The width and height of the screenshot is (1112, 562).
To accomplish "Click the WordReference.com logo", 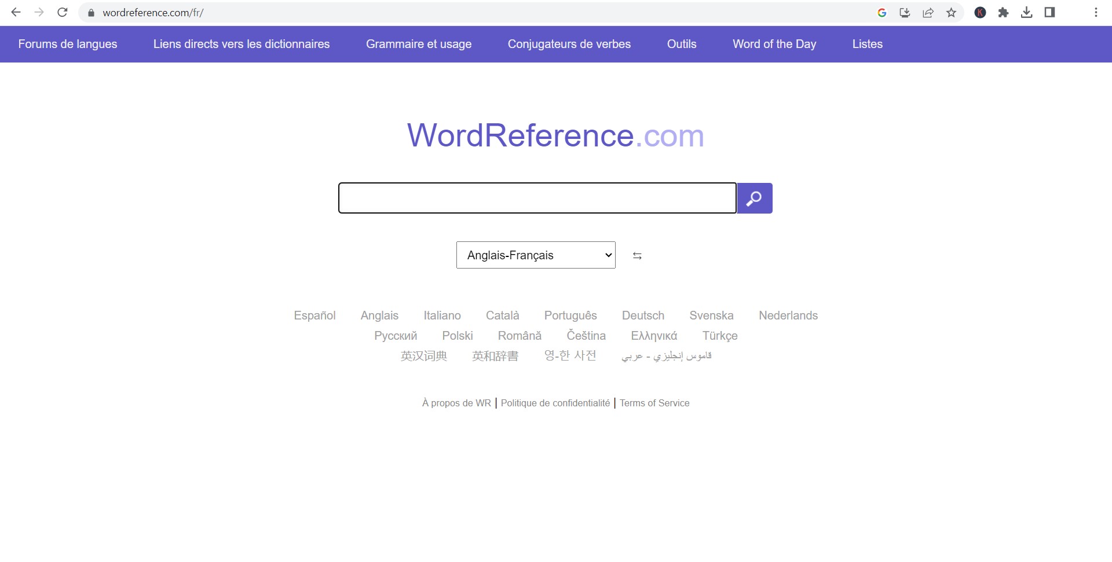I will point(555,135).
